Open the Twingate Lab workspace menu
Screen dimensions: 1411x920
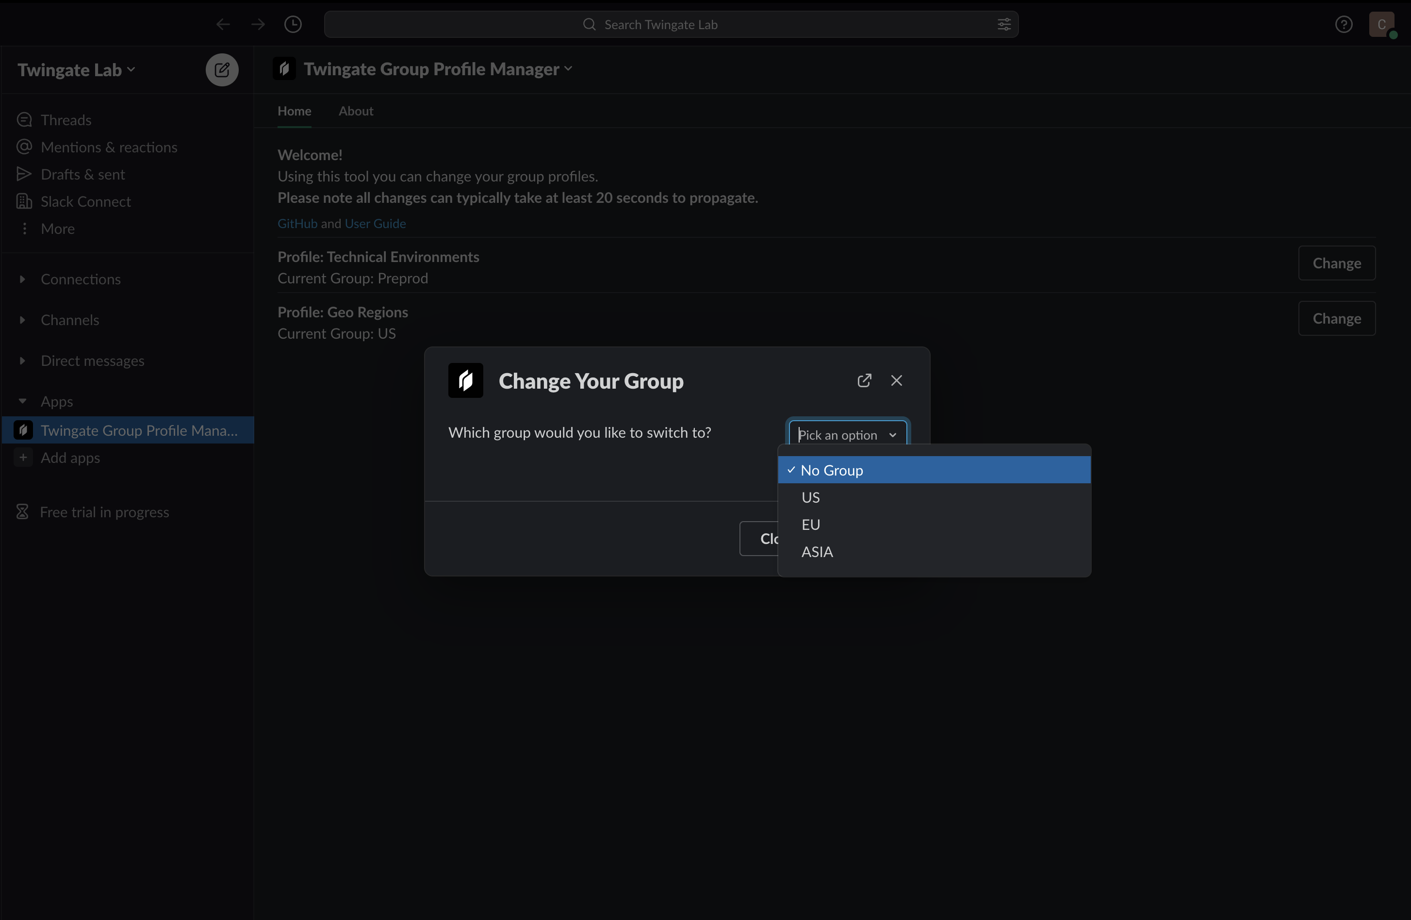(76, 70)
